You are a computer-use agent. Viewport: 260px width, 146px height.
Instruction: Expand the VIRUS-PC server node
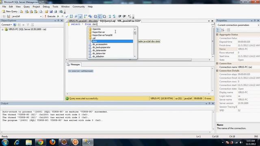click(x=2, y=30)
